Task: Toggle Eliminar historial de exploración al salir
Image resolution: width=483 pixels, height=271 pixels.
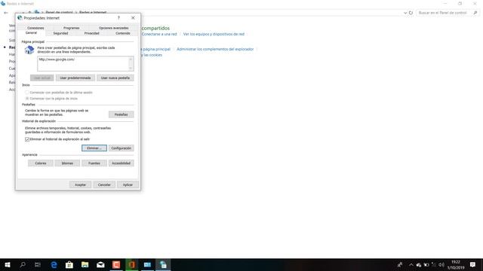Action: coord(57,139)
